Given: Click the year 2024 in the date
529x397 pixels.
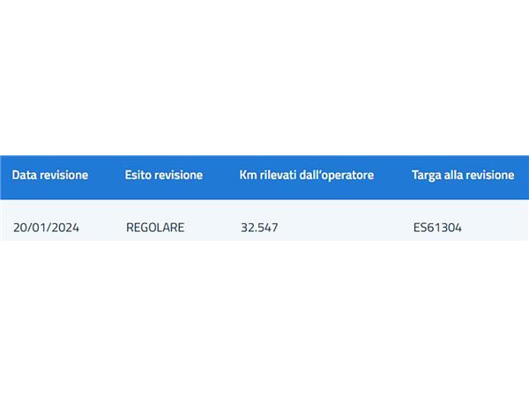Looking at the screenshot, I should [x=65, y=228].
